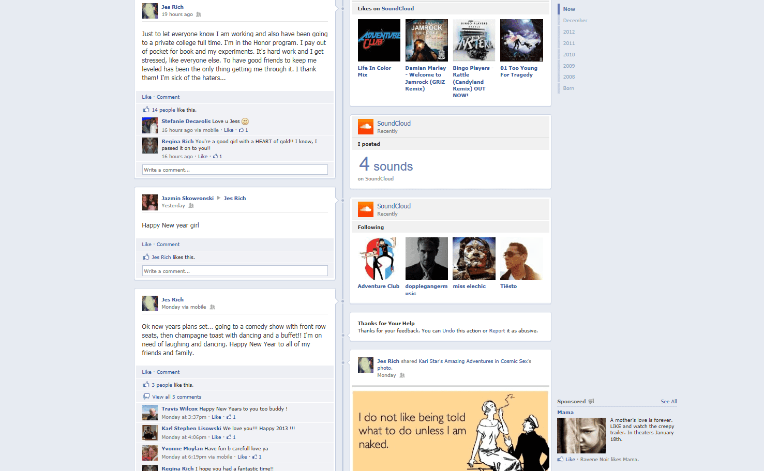
Task: Click the SoundCloud logo in the posted sounds card
Action: [366, 127]
